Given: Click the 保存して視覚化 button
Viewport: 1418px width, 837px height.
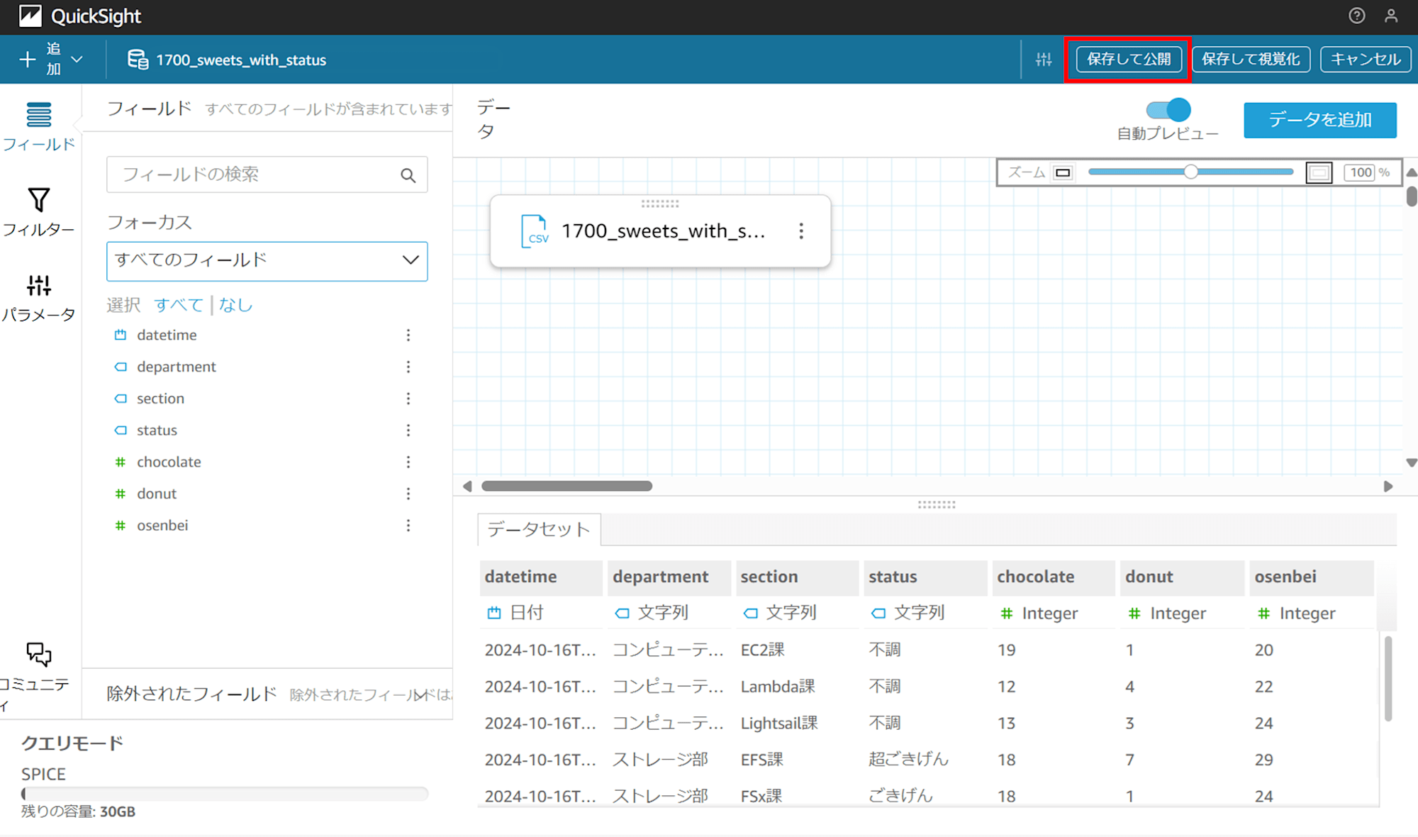Looking at the screenshot, I should 1251,59.
